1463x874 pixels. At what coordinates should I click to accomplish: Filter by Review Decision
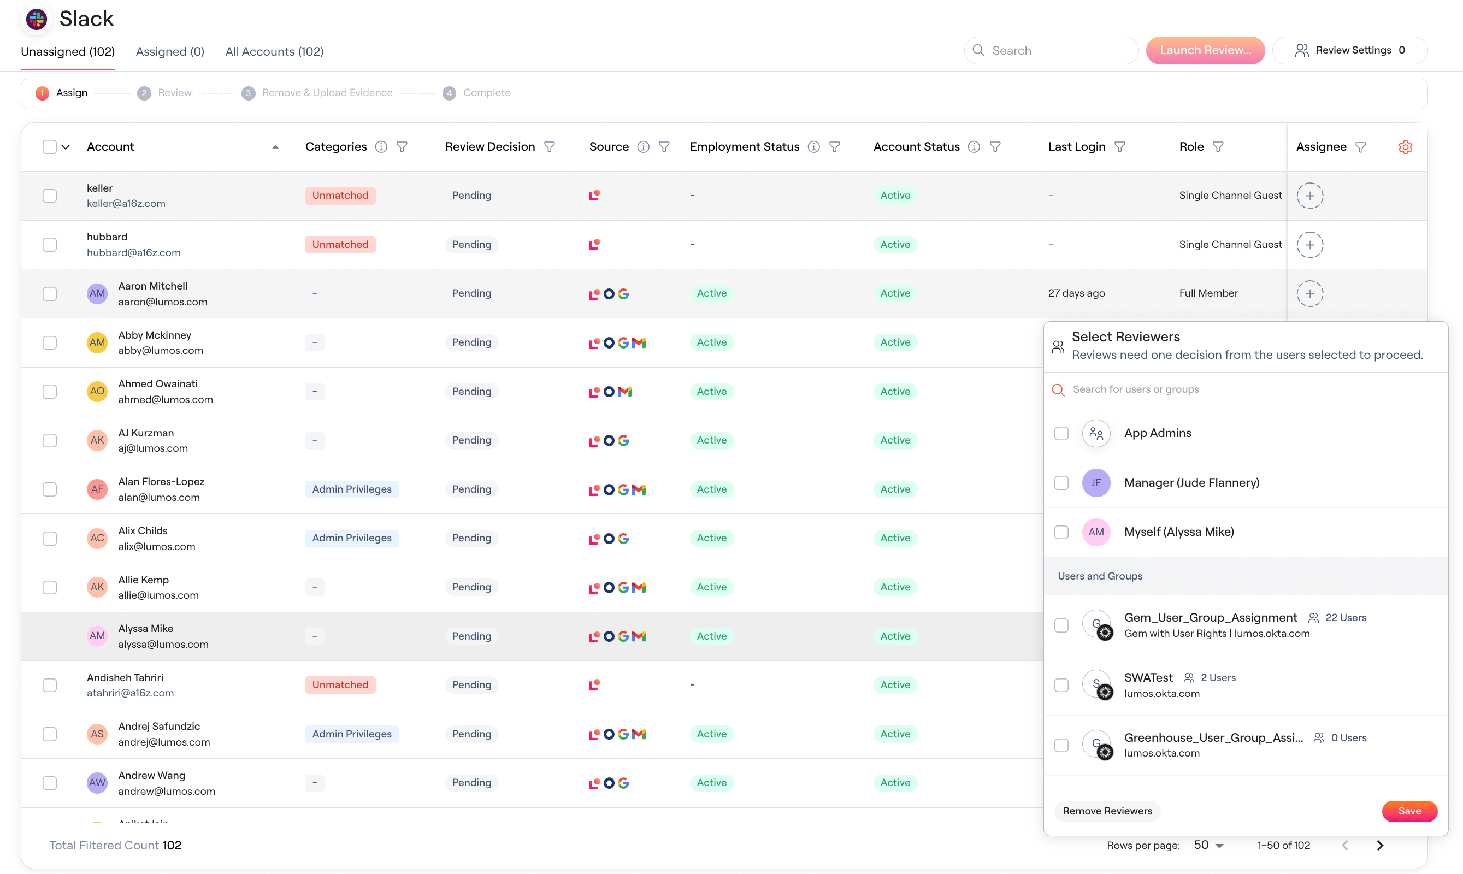coord(550,147)
